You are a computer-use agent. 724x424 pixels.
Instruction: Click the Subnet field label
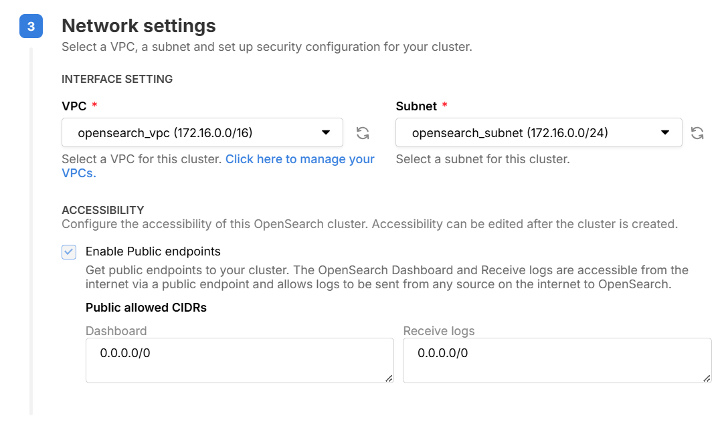click(x=416, y=106)
